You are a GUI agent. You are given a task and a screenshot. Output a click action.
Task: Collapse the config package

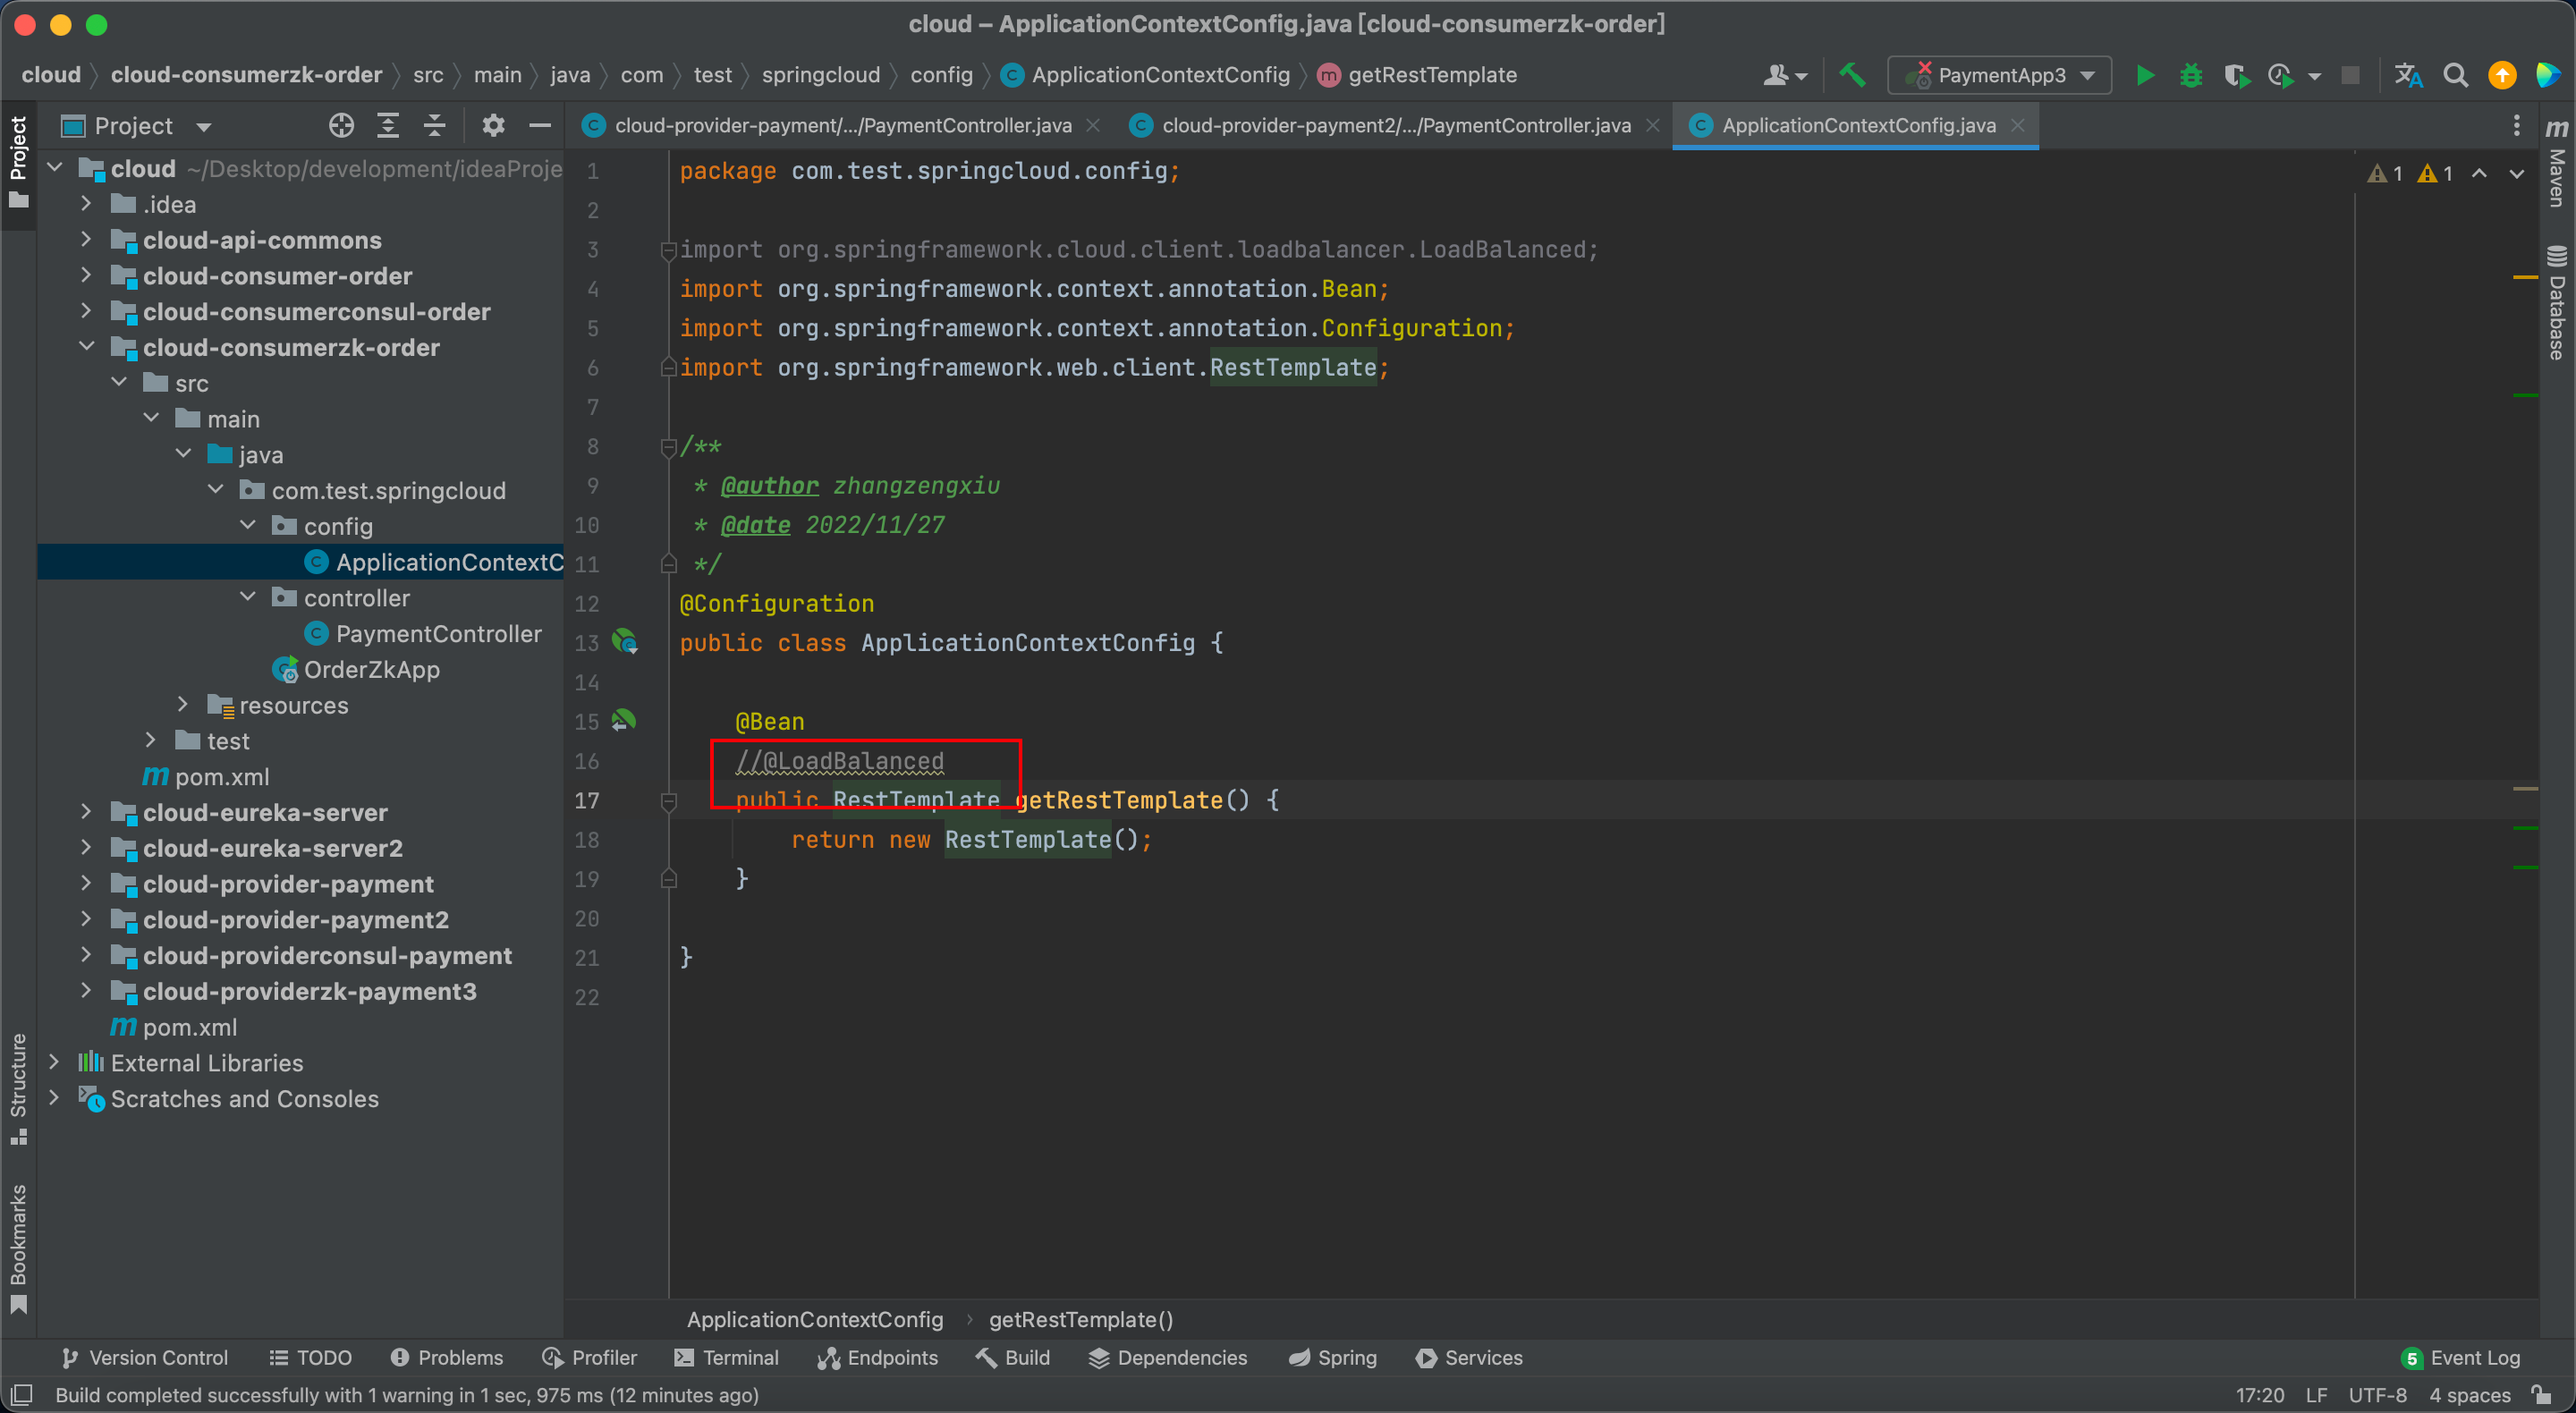[247, 525]
